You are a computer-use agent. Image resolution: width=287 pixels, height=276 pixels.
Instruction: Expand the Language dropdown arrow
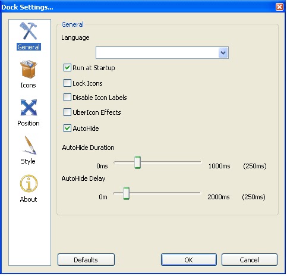click(223, 53)
